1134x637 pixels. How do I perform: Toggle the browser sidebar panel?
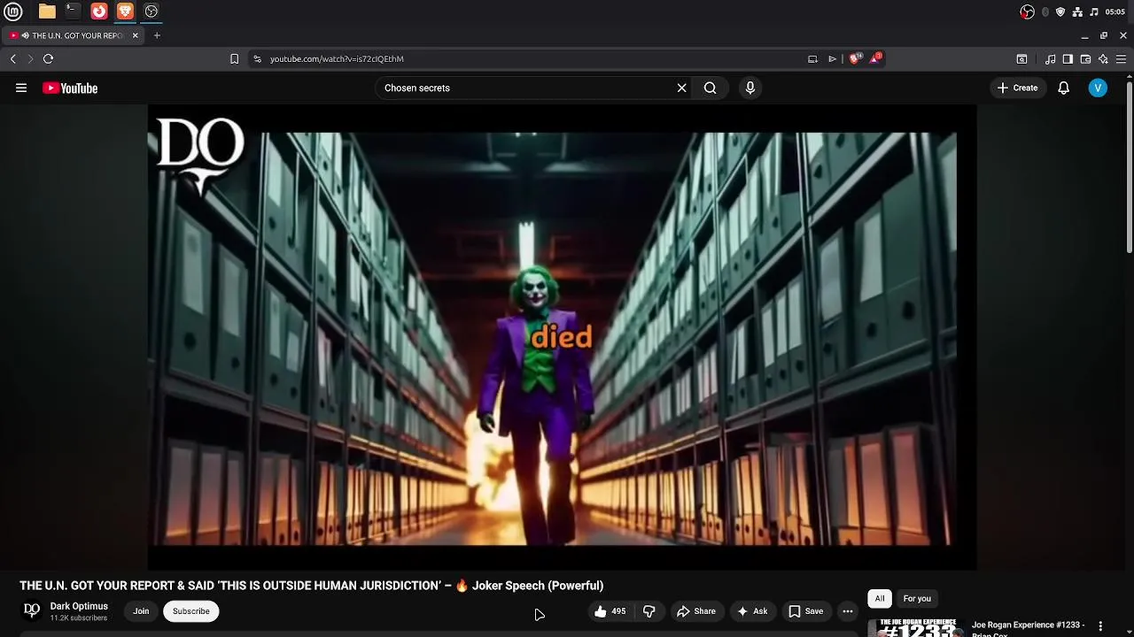point(1068,58)
